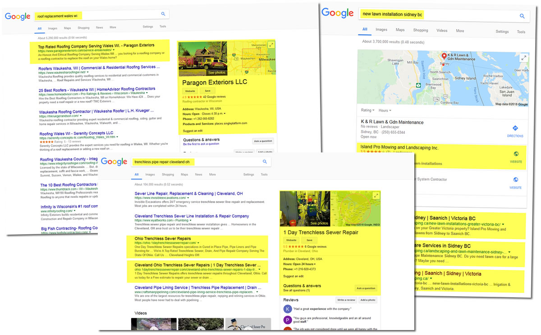Open See photos on Trenchless Sewer Repair image
The height and width of the screenshot is (335, 541).
click(x=320, y=223)
